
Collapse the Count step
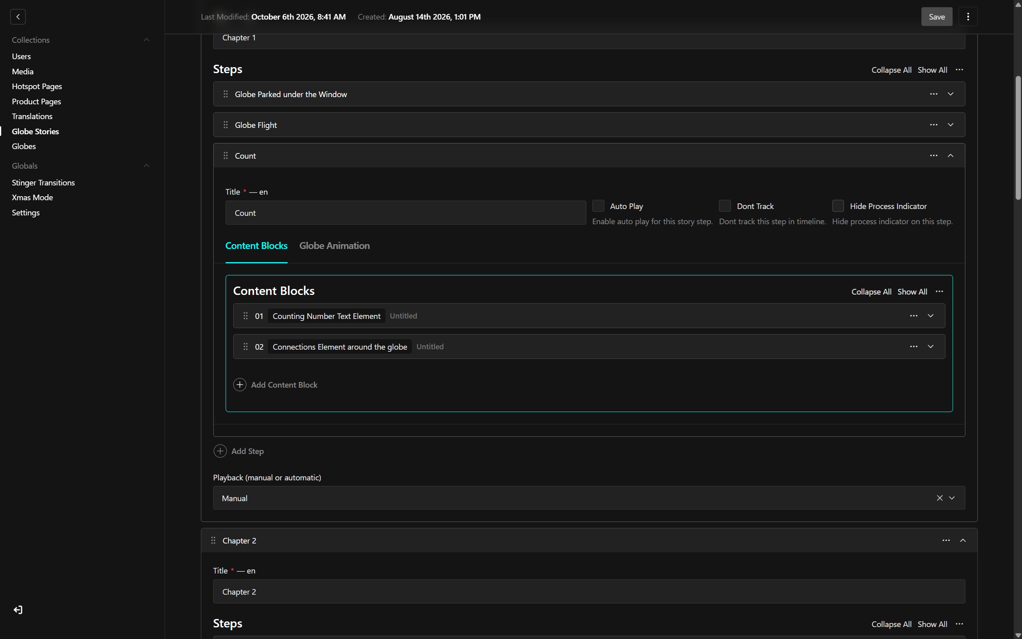point(951,155)
